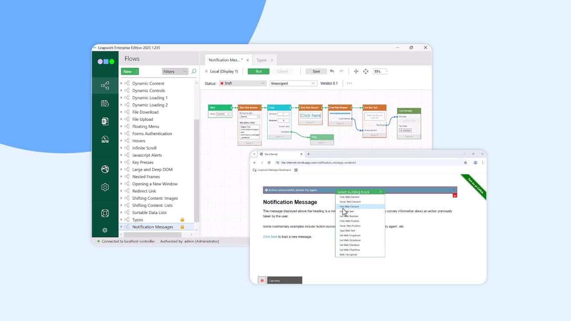Choose Type Web Text building block

coord(360,230)
